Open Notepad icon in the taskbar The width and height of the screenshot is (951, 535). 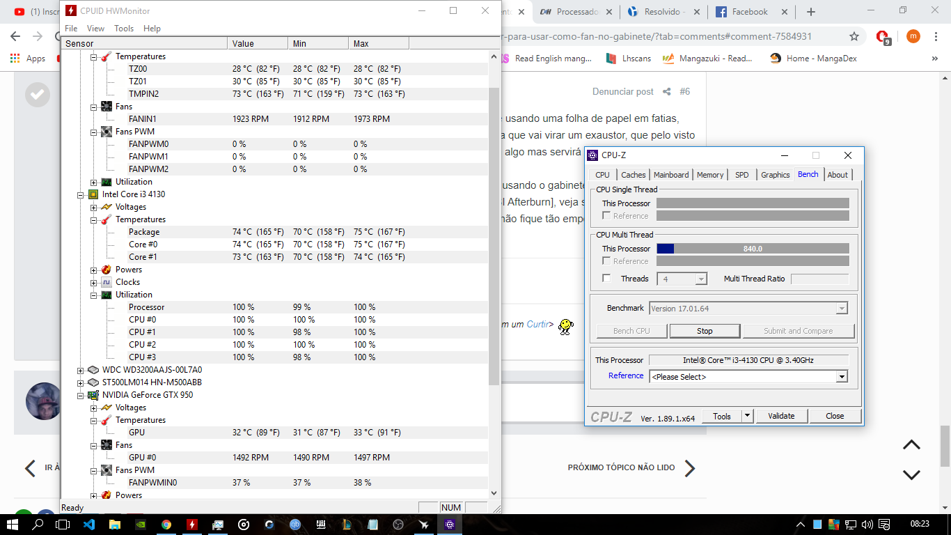point(372,525)
